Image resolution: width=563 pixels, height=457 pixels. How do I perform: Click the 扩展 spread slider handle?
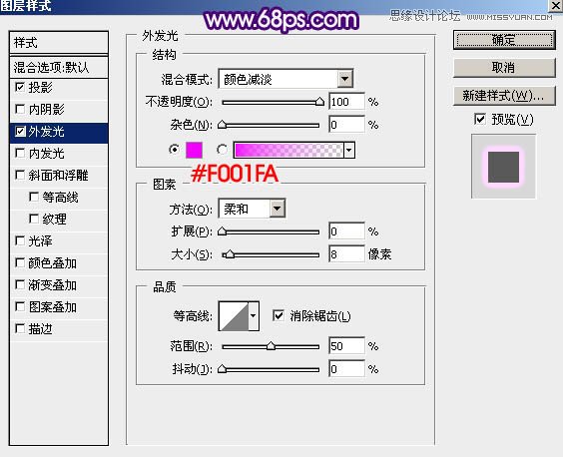coord(223,231)
